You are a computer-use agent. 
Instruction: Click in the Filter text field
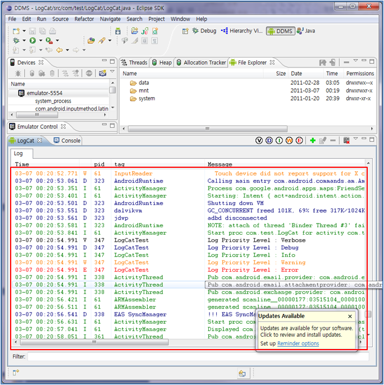(196, 356)
